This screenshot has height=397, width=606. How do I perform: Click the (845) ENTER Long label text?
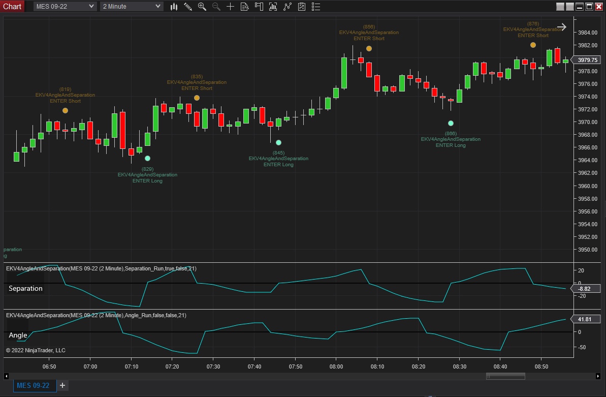tap(279, 159)
